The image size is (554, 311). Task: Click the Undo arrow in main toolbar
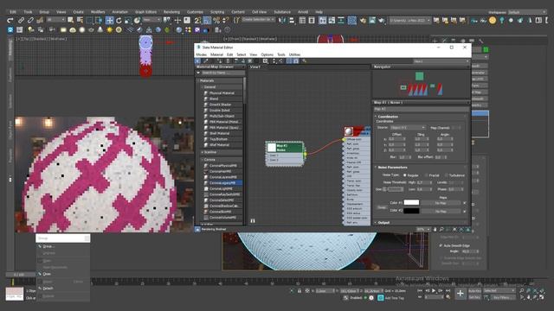[10, 21]
